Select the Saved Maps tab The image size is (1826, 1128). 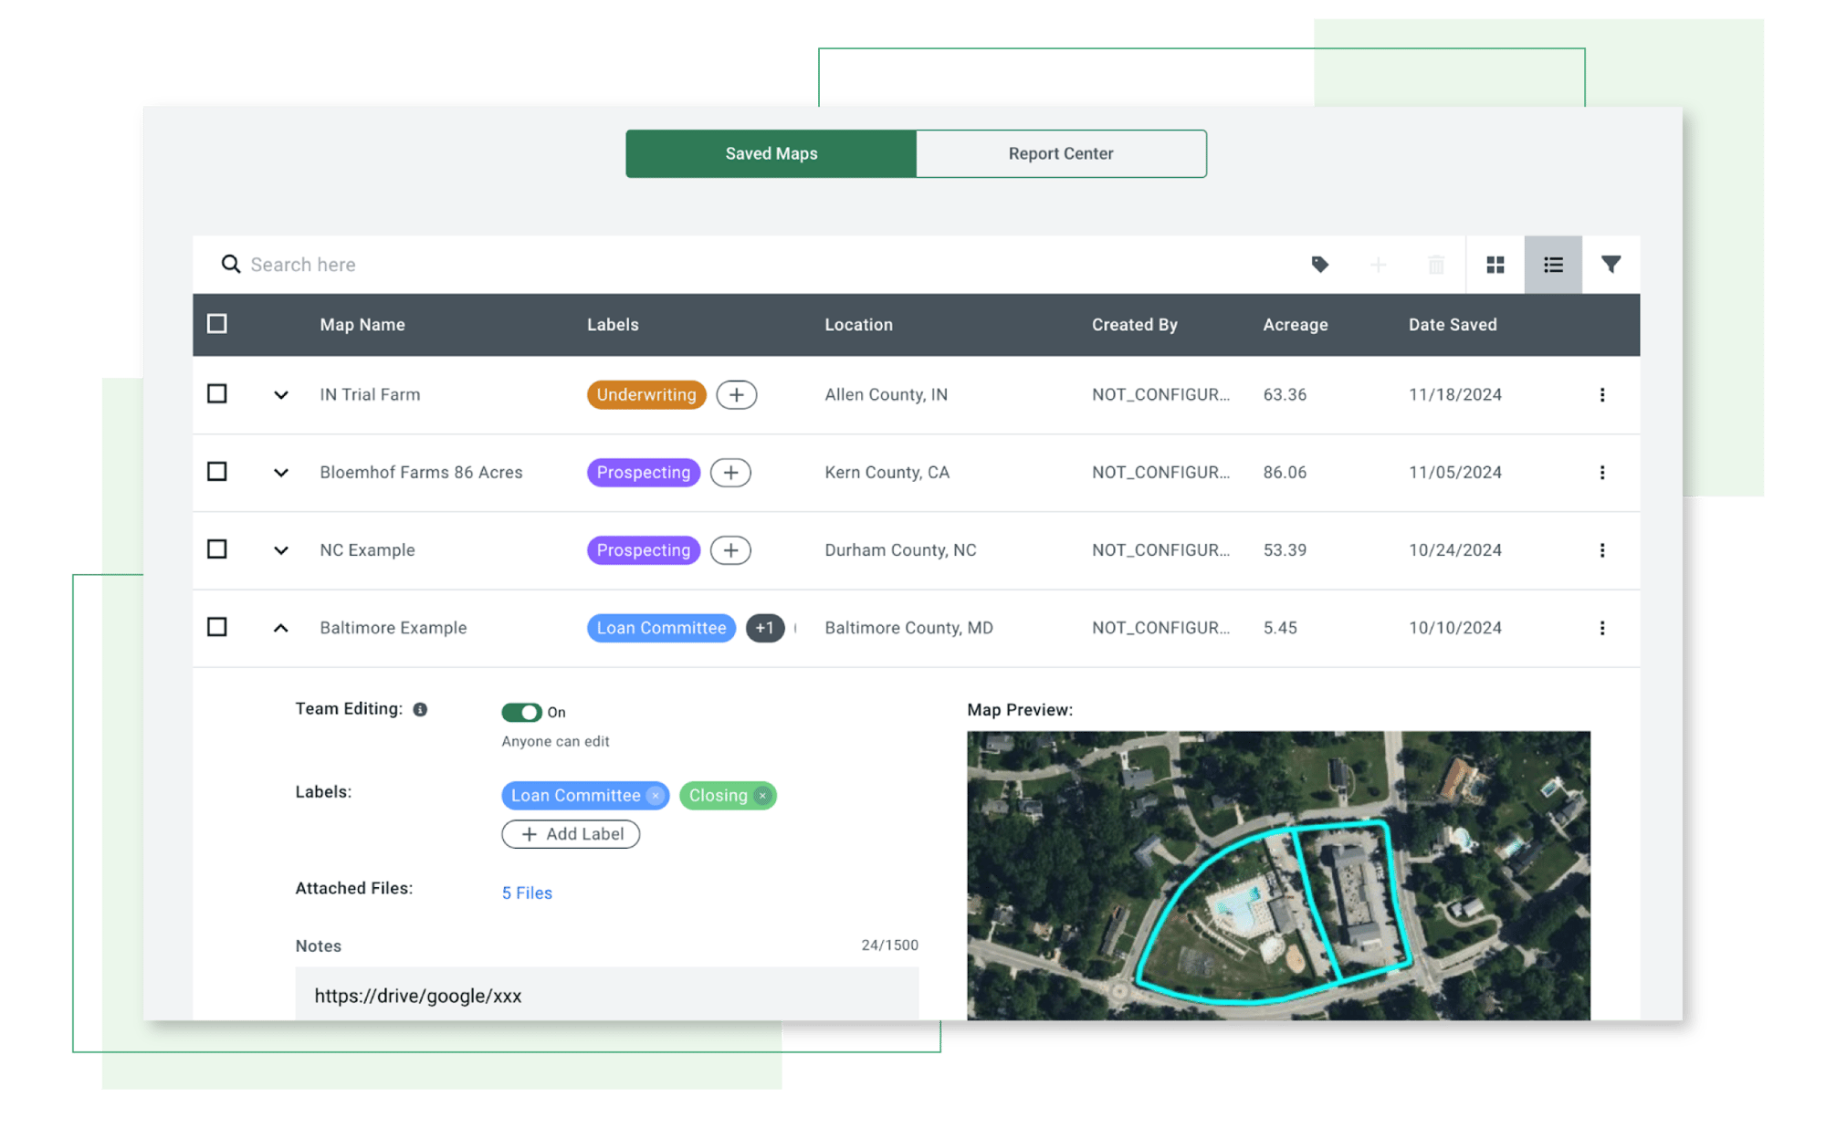pyautogui.click(x=771, y=154)
